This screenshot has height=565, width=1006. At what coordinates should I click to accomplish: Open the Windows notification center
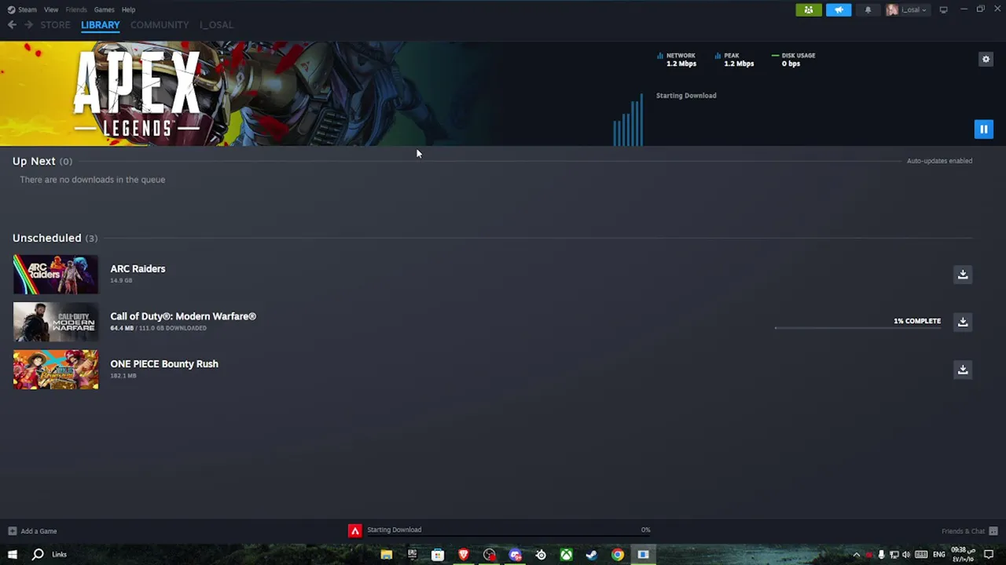click(989, 555)
